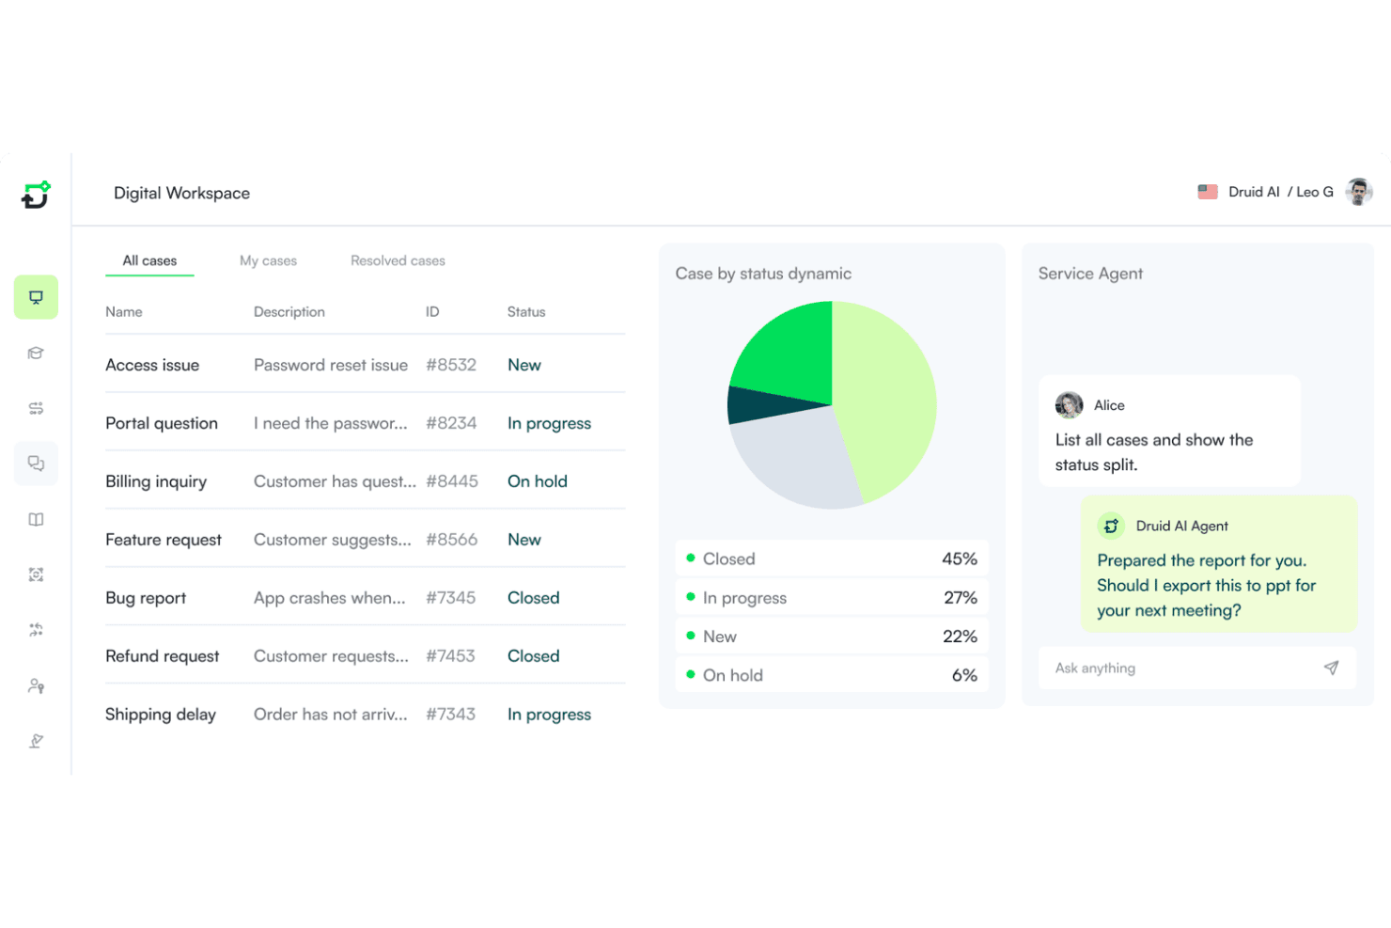Viewport: 1391px width, 928px height.
Task: Open the Refund request case
Action: click(x=366, y=656)
